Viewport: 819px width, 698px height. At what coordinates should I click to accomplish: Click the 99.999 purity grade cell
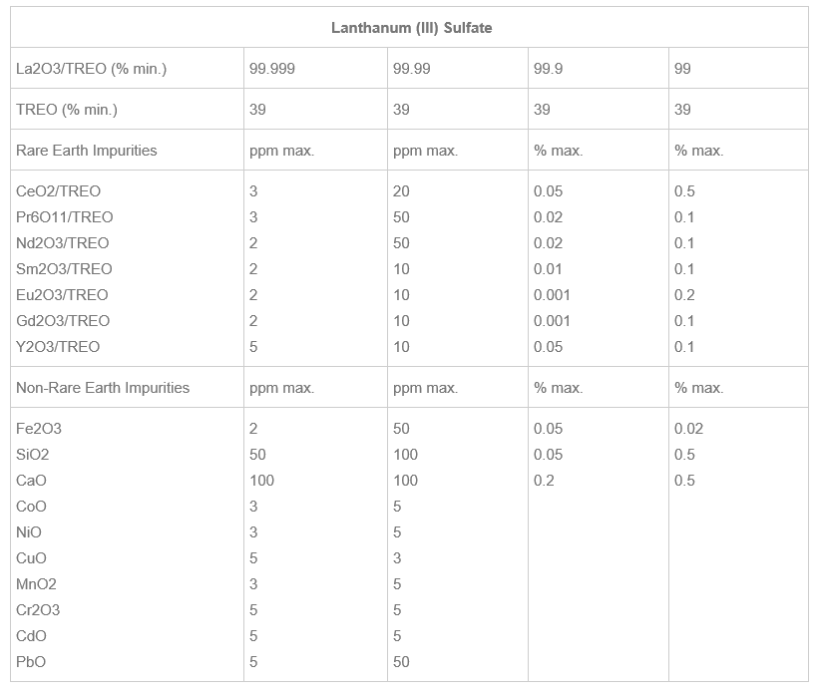272,69
